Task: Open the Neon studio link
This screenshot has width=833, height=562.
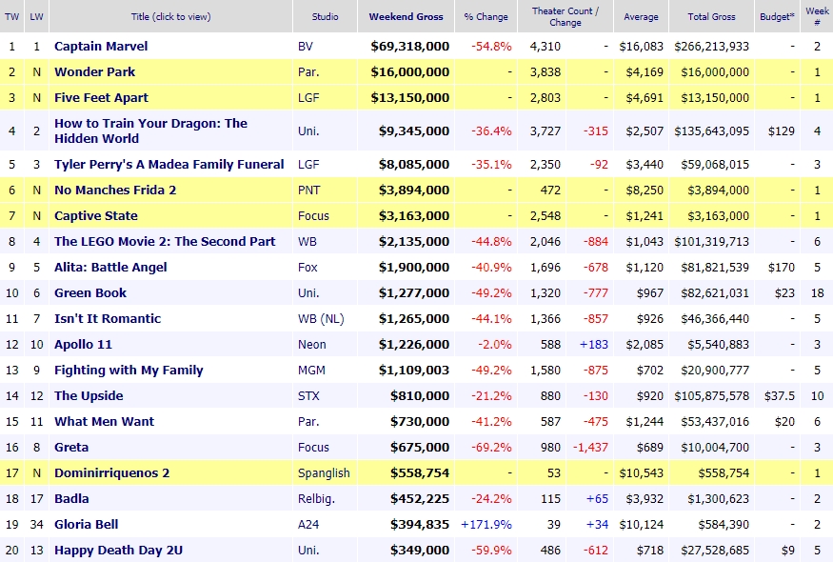Action: 312,345
